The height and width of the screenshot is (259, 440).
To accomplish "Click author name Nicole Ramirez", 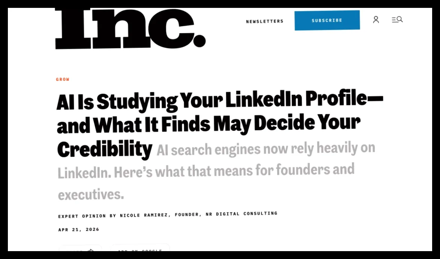I will [x=144, y=215].
